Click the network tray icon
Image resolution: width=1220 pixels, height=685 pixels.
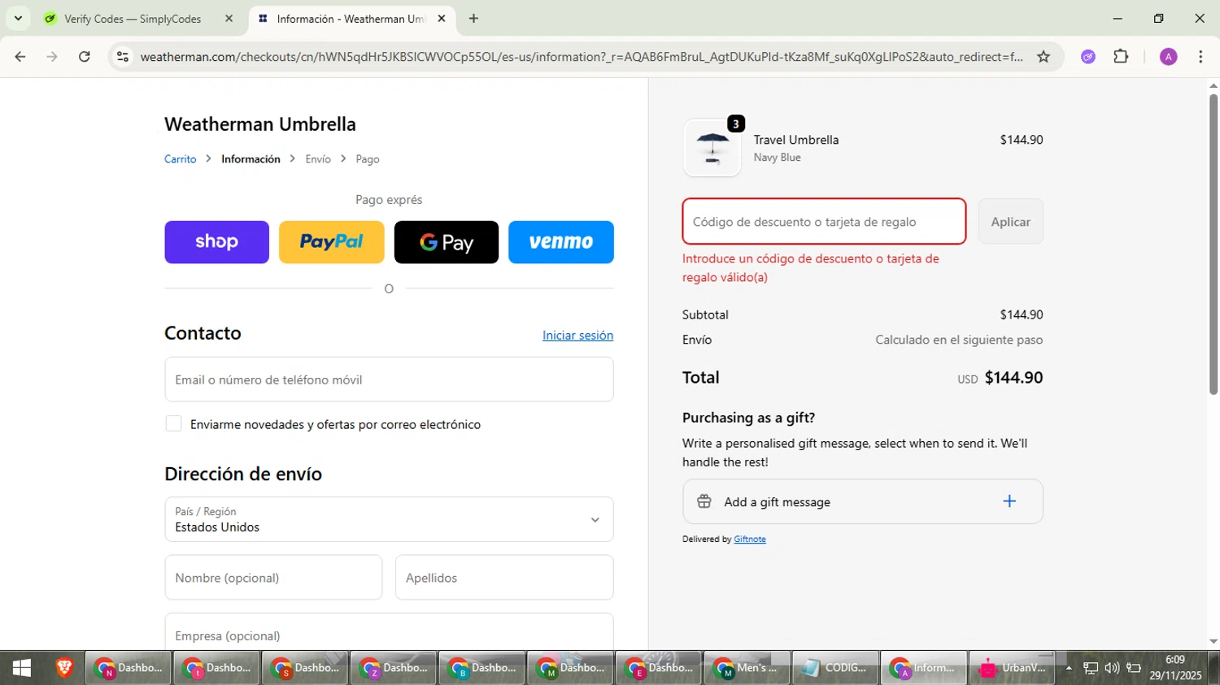click(1091, 668)
